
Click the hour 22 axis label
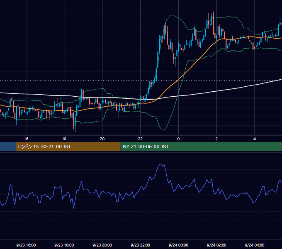point(140,139)
